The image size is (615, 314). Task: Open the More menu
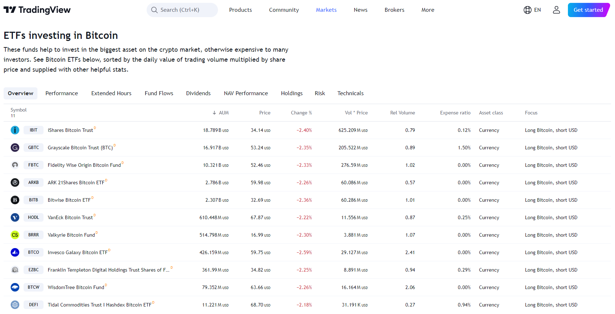(x=428, y=10)
